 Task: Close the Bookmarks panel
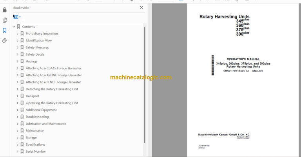click(141, 7)
